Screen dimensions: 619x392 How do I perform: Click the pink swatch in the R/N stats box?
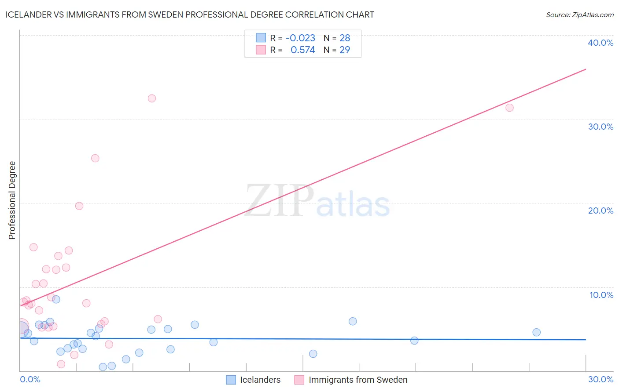coord(261,50)
